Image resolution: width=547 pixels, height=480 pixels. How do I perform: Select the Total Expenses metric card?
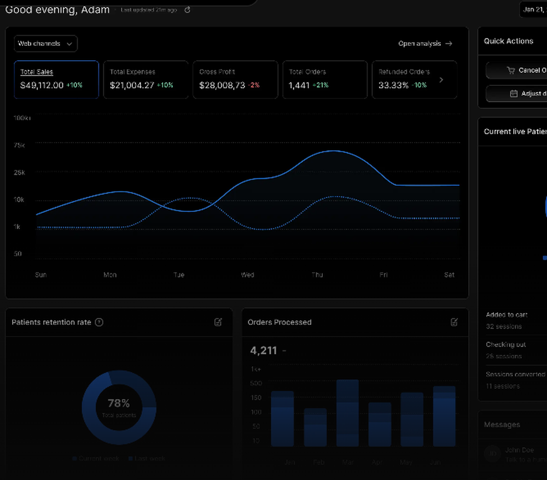pos(146,80)
